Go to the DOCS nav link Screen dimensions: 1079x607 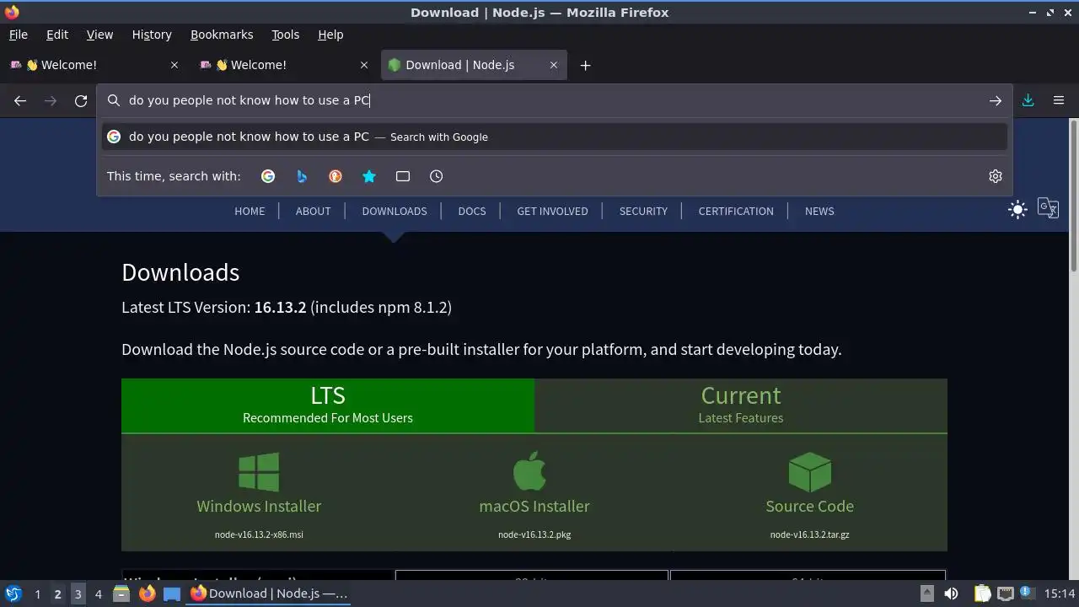point(472,211)
